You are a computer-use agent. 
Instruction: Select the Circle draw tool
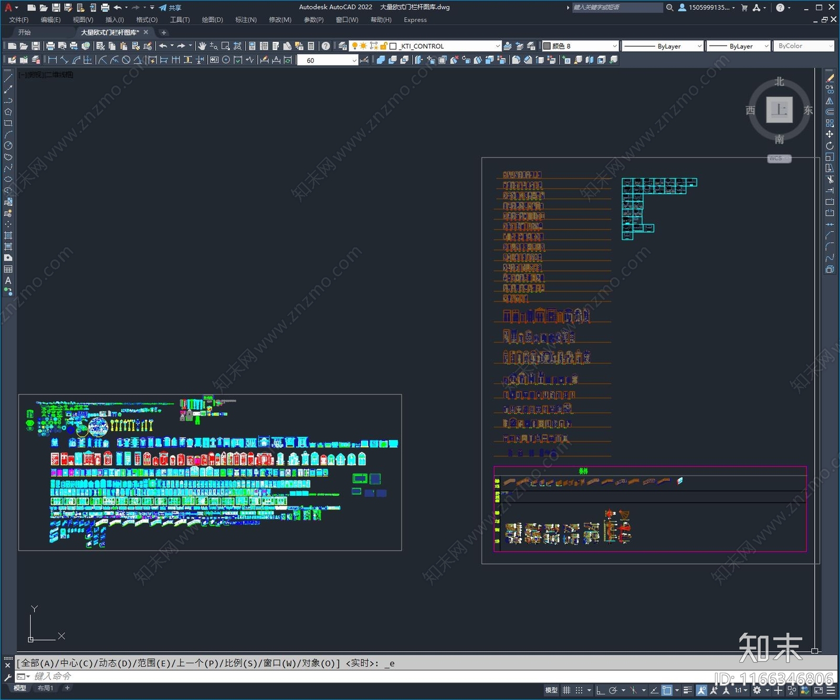point(8,145)
